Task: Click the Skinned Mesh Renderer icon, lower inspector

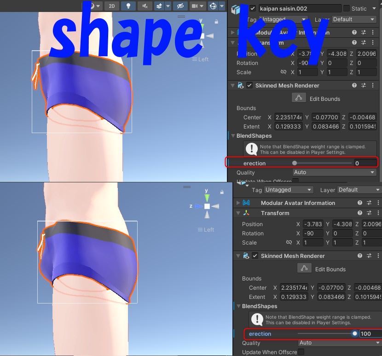Action: tap(246, 256)
